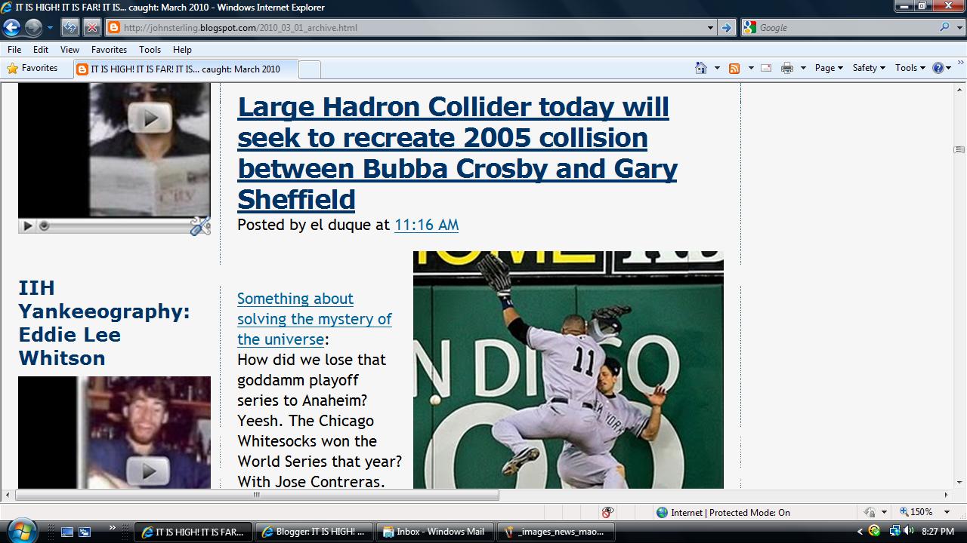Click the Print icon
Screen dimensions: 967x543
(x=787, y=68)
